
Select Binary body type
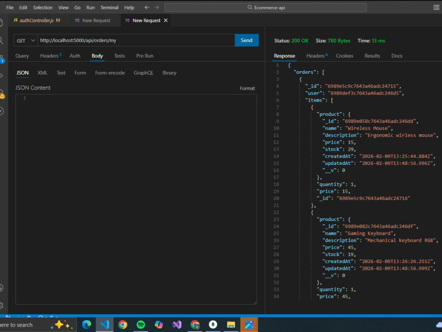click(x=169, y=73)
